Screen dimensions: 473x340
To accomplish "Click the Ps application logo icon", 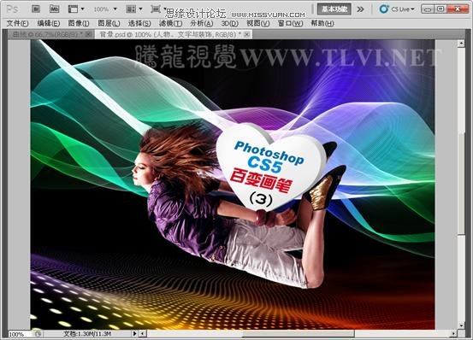I will tap(12, 9).
